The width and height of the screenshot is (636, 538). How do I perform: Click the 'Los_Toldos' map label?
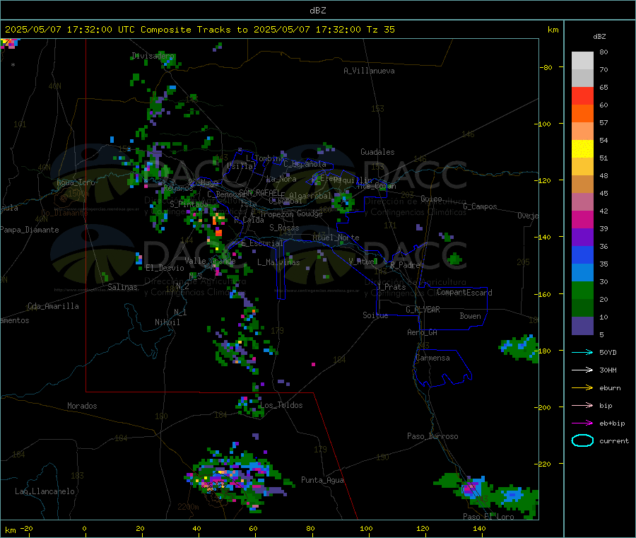click(x=281, y=405)
